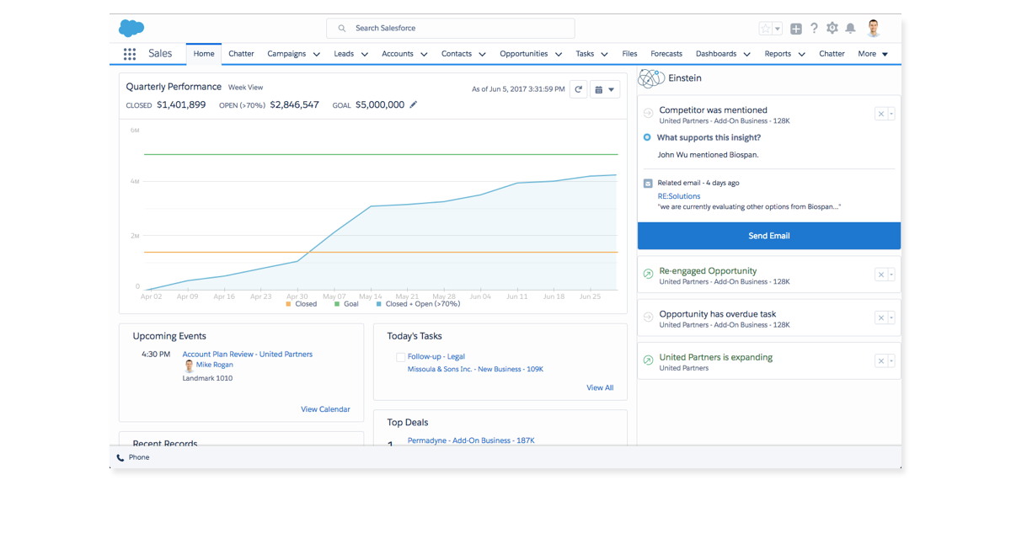Open the setup gear icon
Image resolution: width=1011 pixels, height=539 pixels.
(x=832, y=28)
